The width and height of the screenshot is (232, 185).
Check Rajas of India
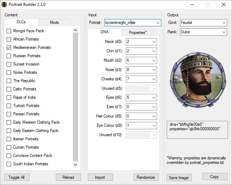coord(9,98)
